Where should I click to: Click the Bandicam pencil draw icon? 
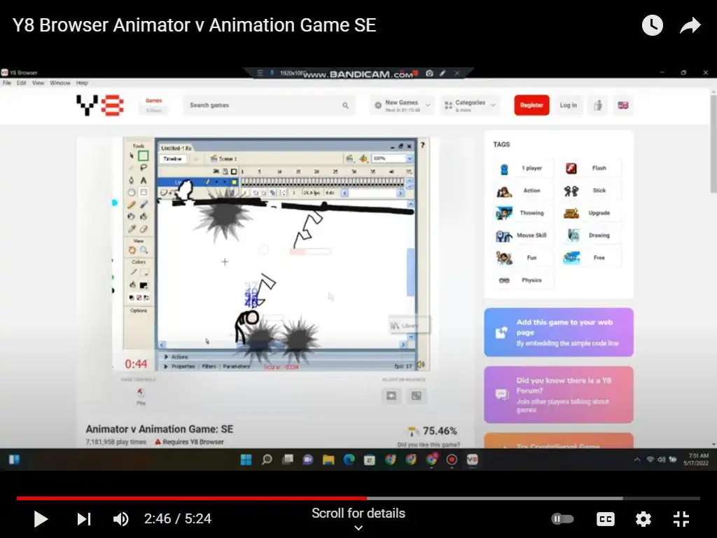point(443,73)
